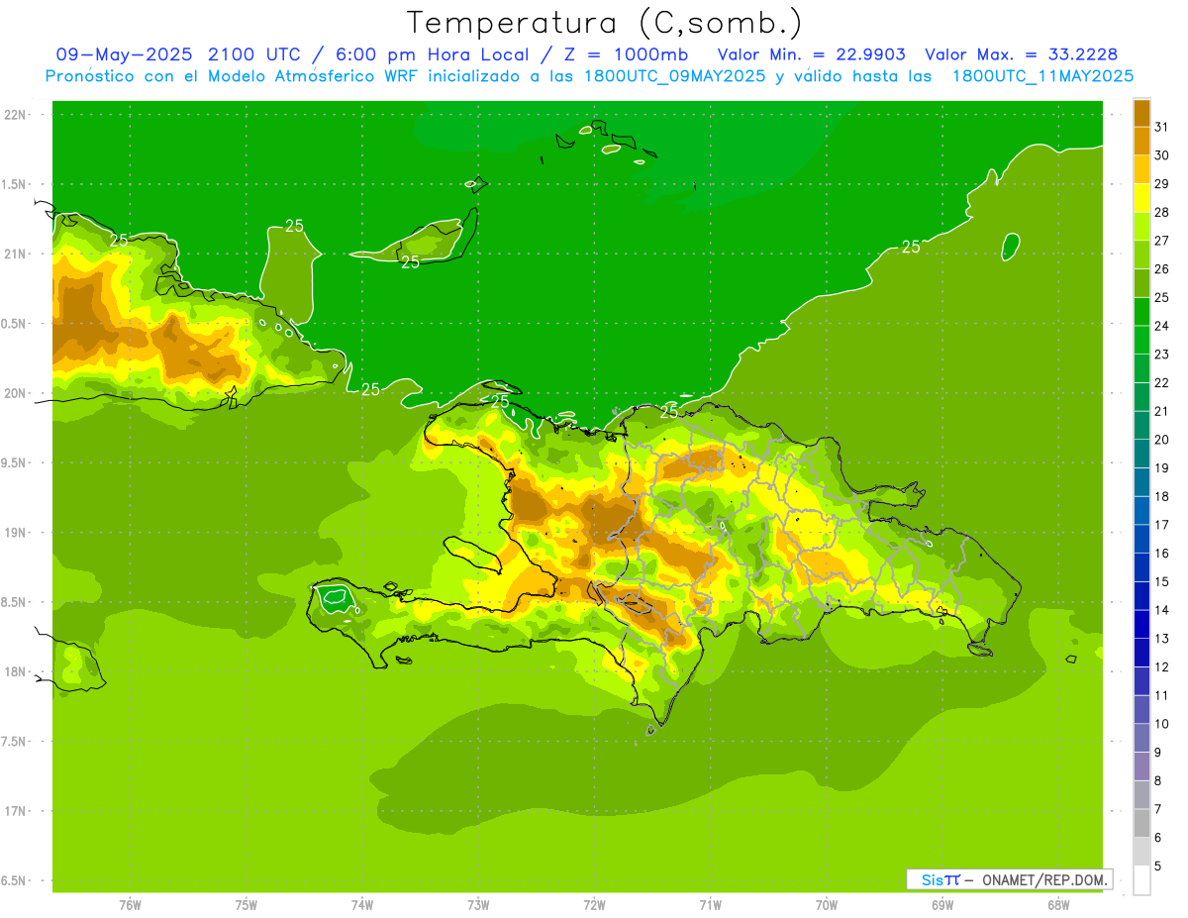1188x918 pixels.
Task: Click the '22N' latitude axis label
Action: (x=17, y=115)
